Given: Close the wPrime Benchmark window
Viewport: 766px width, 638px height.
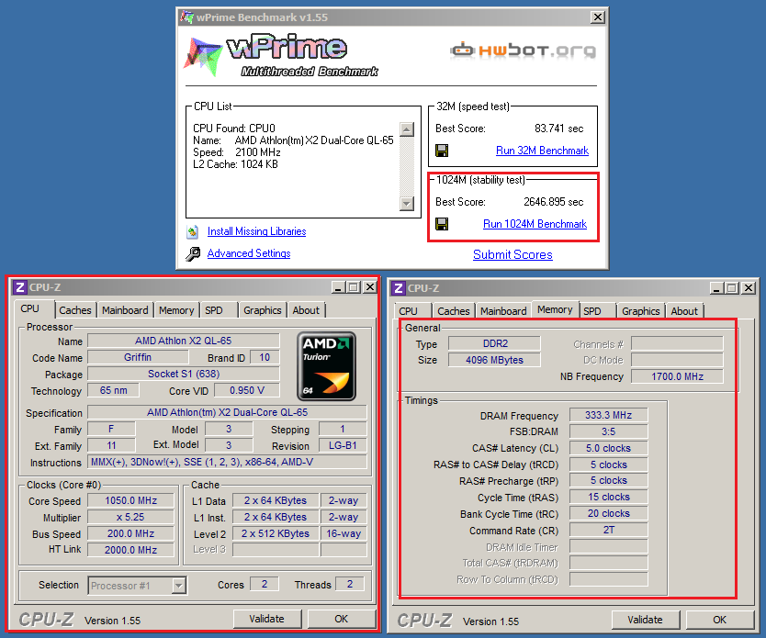Looking at the screenshot, I should (597, 17).
